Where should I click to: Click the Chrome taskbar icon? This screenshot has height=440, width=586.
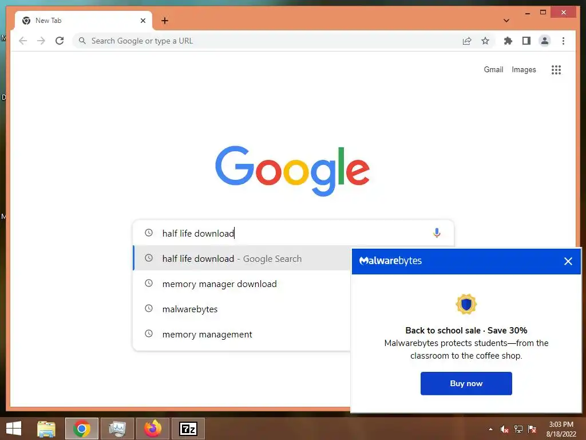point(82,429)
